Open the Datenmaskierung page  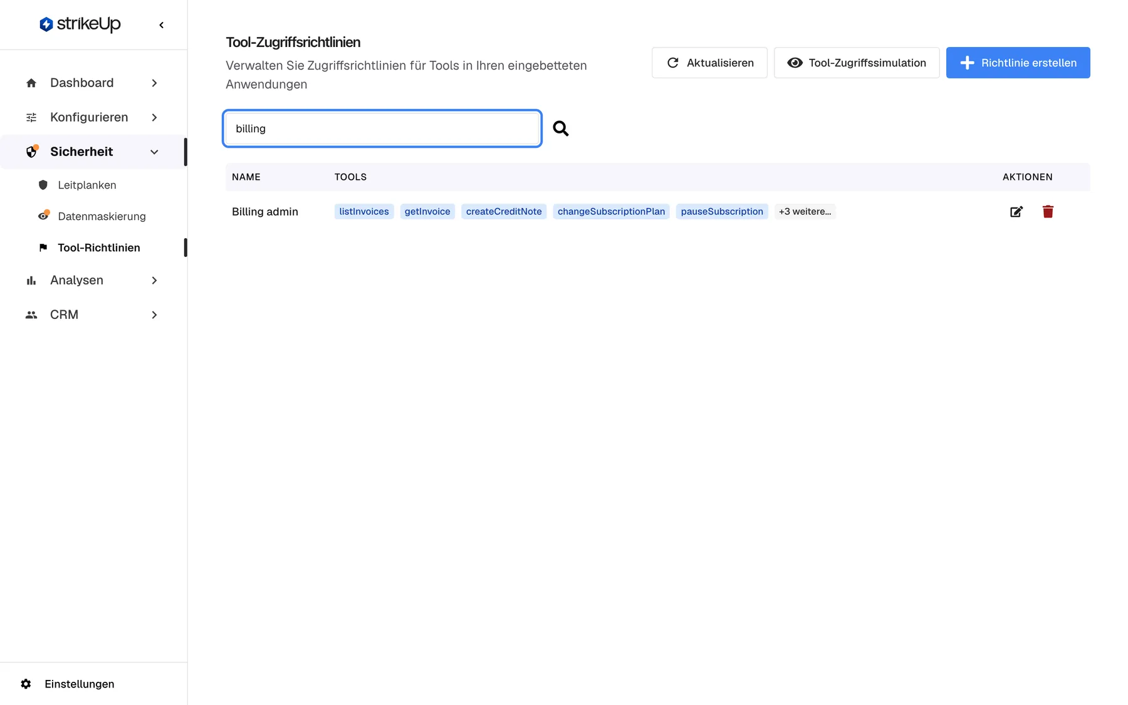click(102, 216)
